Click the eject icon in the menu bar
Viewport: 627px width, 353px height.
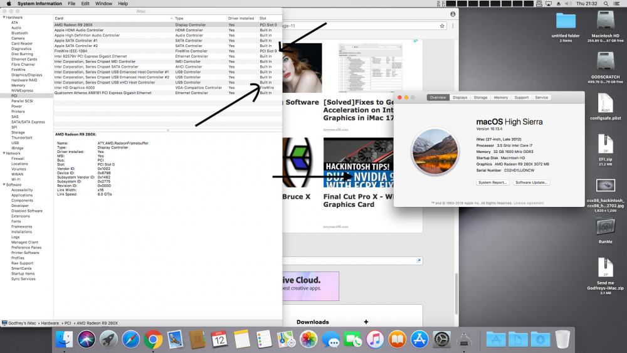tap(559, 4)
